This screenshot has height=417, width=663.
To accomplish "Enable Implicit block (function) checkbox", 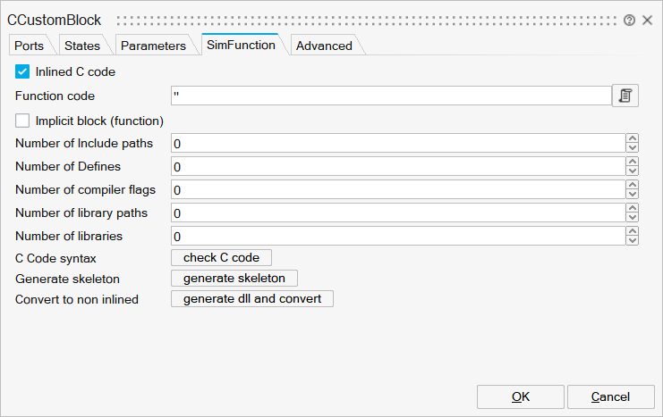I will tap(22, 121).
